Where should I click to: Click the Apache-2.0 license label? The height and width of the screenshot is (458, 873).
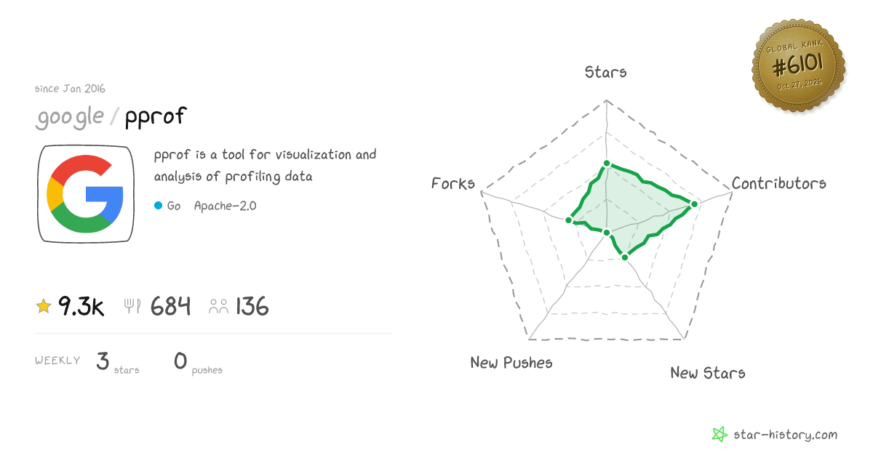(x=225, y=206)
